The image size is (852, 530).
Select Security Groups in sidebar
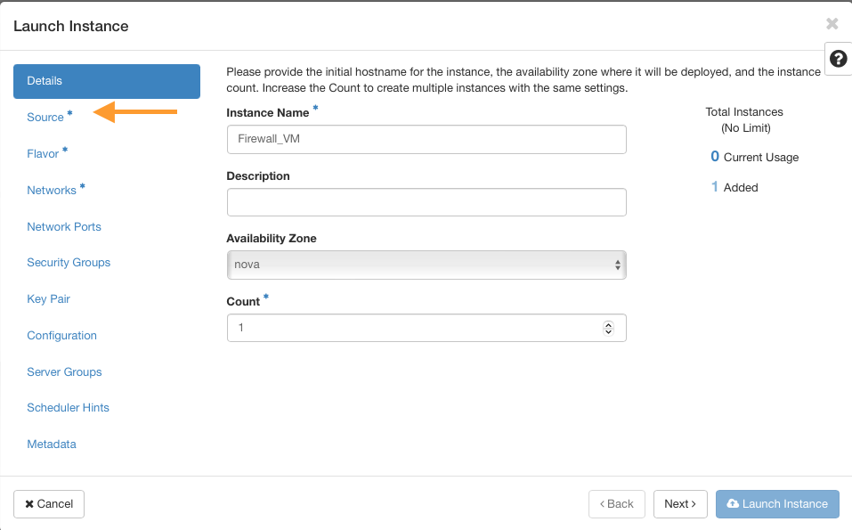tap(69, 263)
